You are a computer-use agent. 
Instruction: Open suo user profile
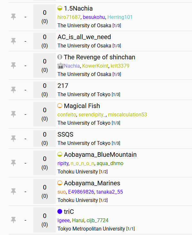pos(62,192)
